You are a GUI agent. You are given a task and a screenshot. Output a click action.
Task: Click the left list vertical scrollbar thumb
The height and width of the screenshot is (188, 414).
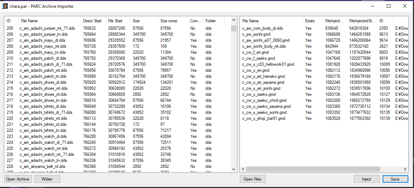click(233, 28)
